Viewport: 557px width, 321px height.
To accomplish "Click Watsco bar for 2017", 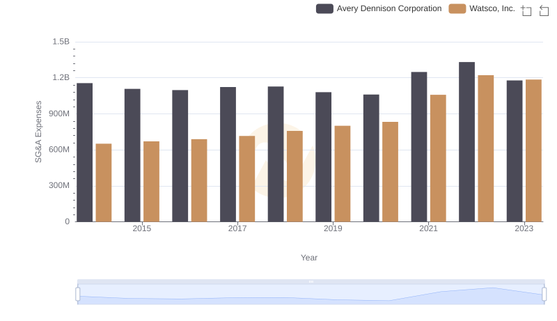I will pyautogui.click(x=247, y=179).
